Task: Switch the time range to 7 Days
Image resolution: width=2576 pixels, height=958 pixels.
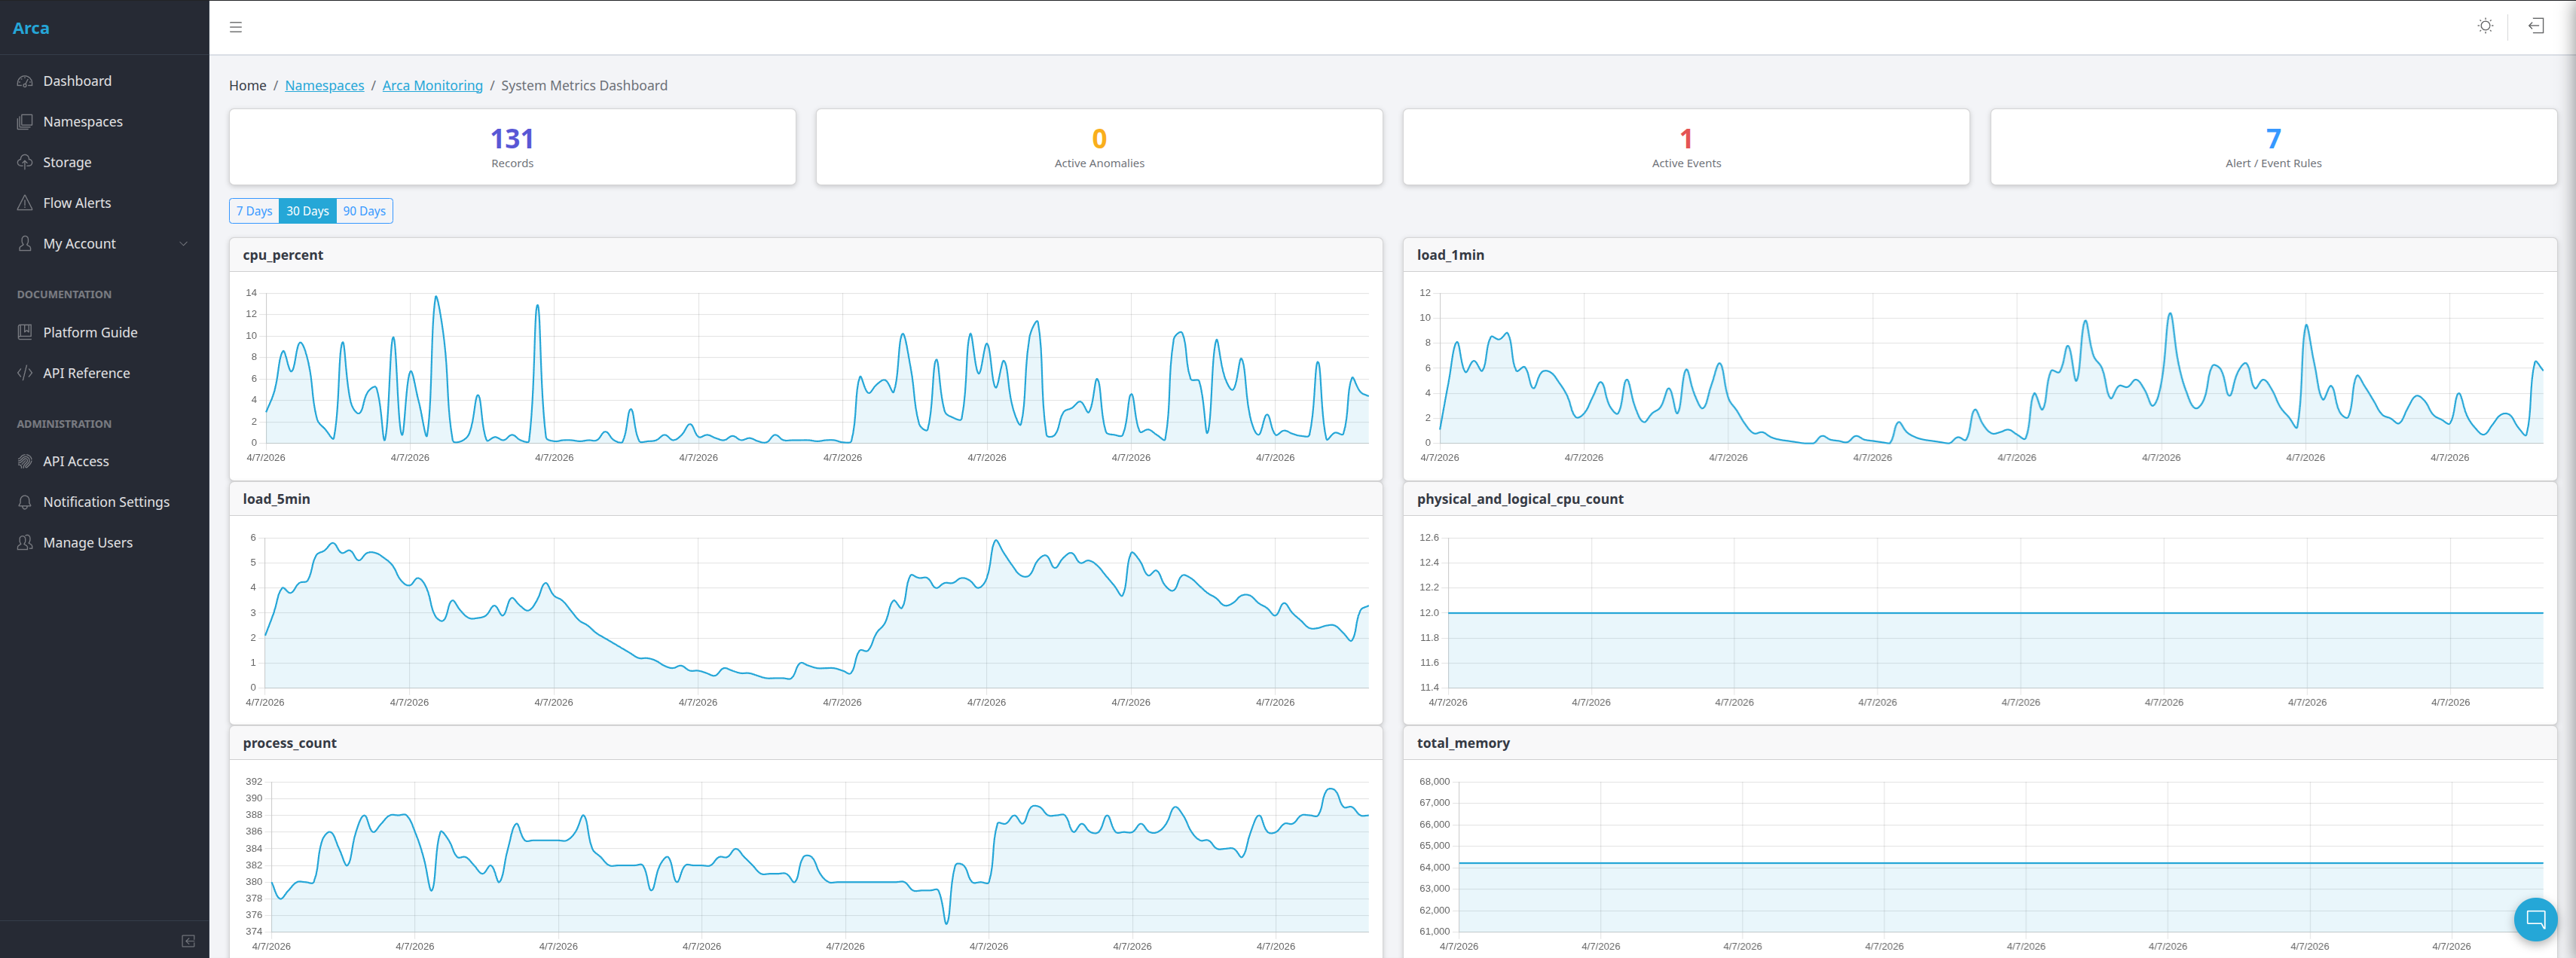Action: point(253,210)
